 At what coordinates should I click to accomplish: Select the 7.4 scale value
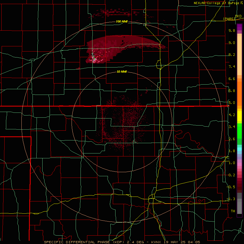pos(232,67)
